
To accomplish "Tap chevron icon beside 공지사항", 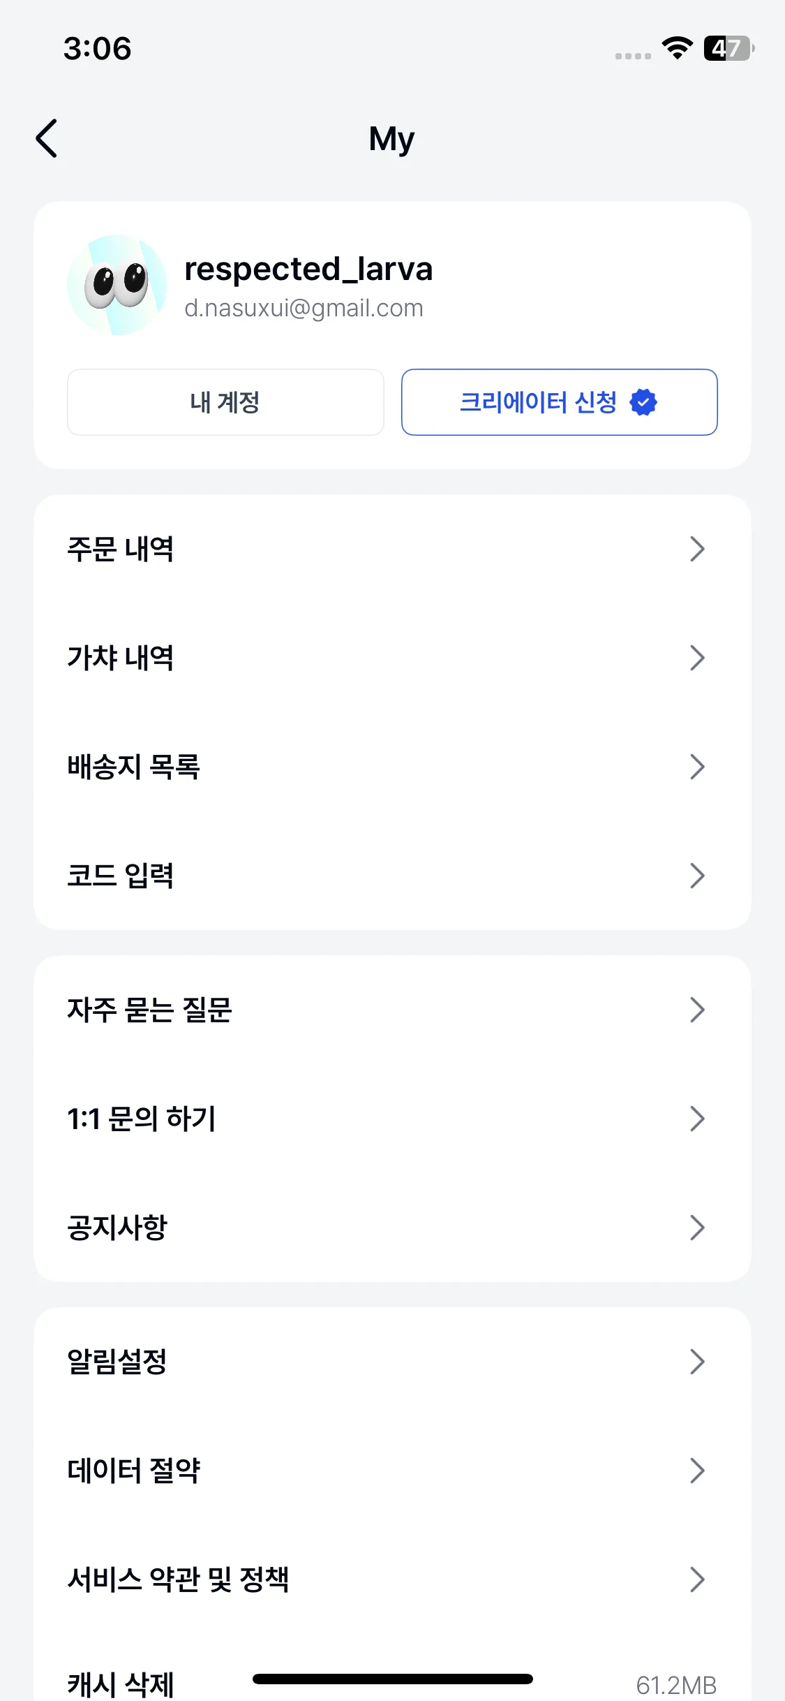I will click(697, 1228).
